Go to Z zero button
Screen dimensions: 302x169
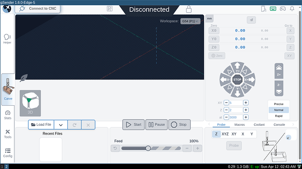290,47
